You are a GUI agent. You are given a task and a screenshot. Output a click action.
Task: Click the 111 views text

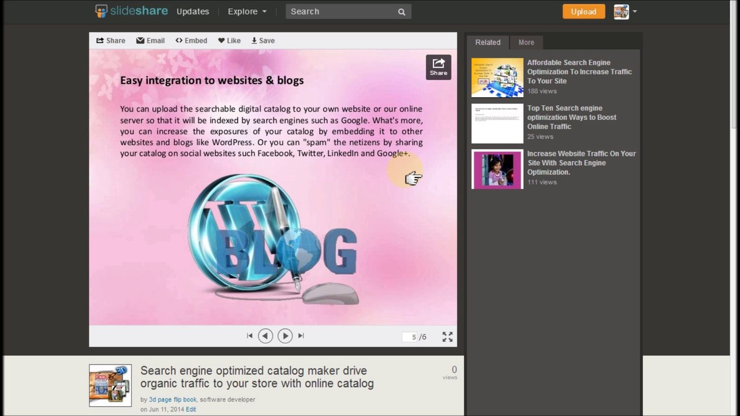click(x=542, y=182)
